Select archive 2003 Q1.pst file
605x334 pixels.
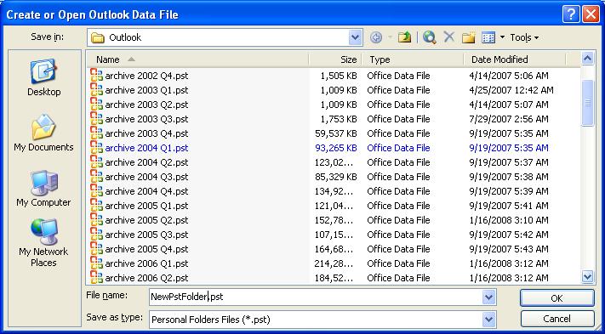[146, 90]
